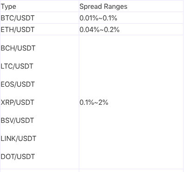Screen dimensions: 184x172
Task: Click the USDT part of BTC/USDT
Action: pos(25,18)
